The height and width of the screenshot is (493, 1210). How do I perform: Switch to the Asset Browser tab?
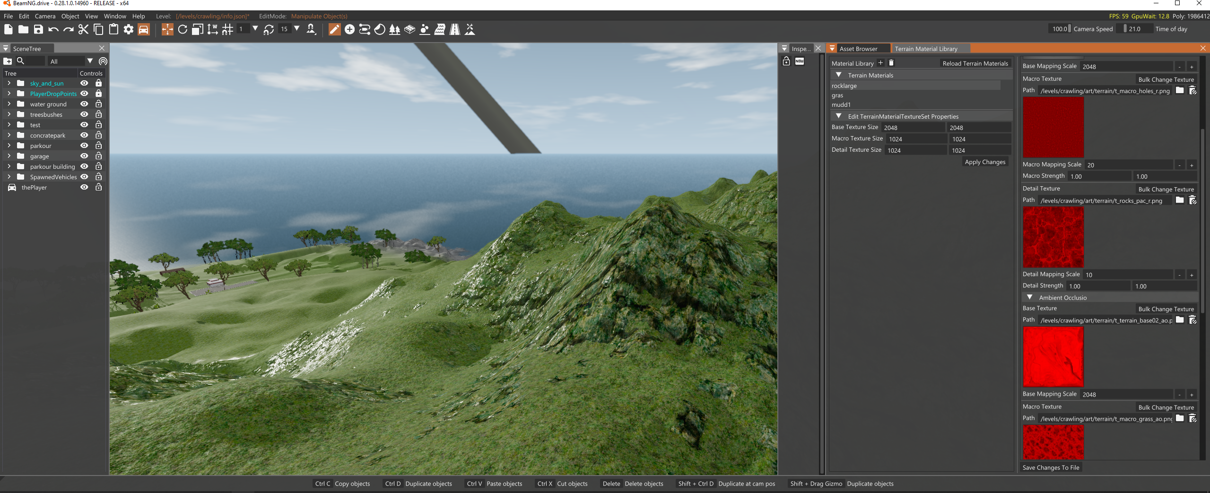click(x=858, y=49)
